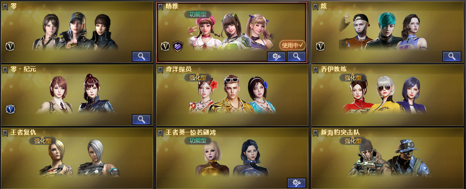
Task: Click V badge on 零 card
Action: coord(10,46)
